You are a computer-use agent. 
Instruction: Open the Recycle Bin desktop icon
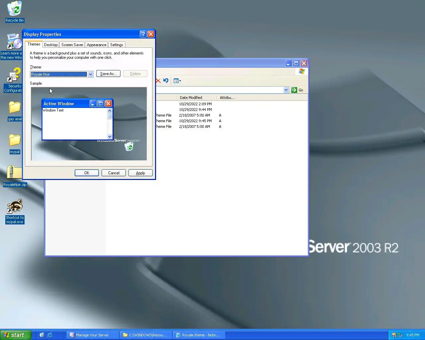tap(15, 12)
